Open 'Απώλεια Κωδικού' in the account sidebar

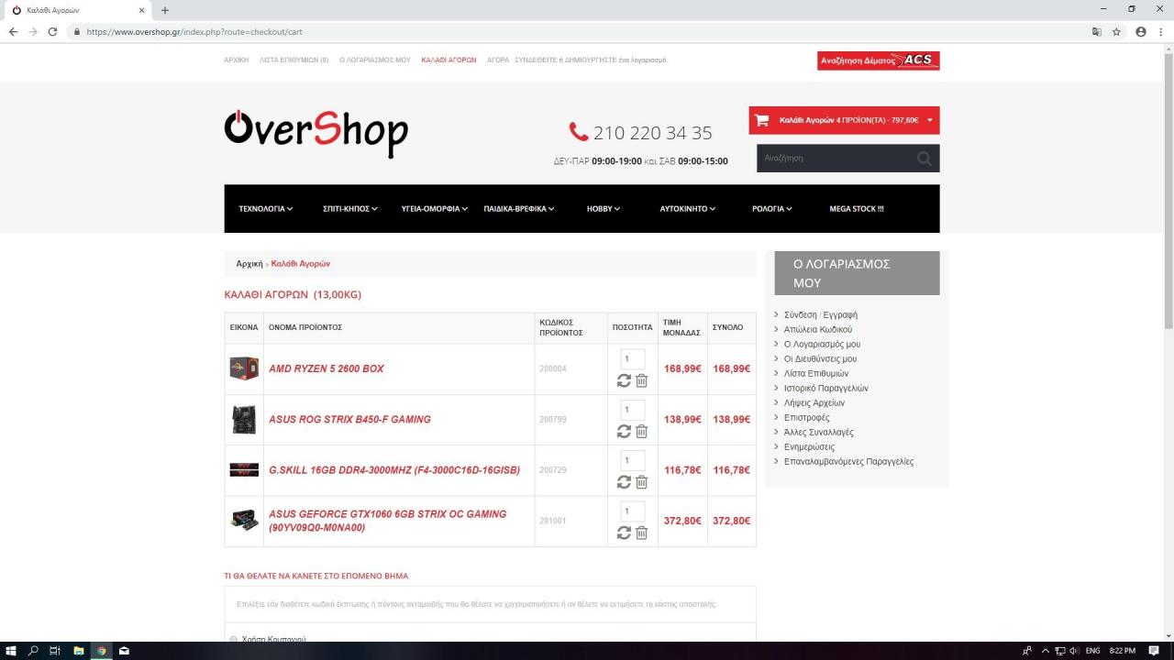(818, 329)
